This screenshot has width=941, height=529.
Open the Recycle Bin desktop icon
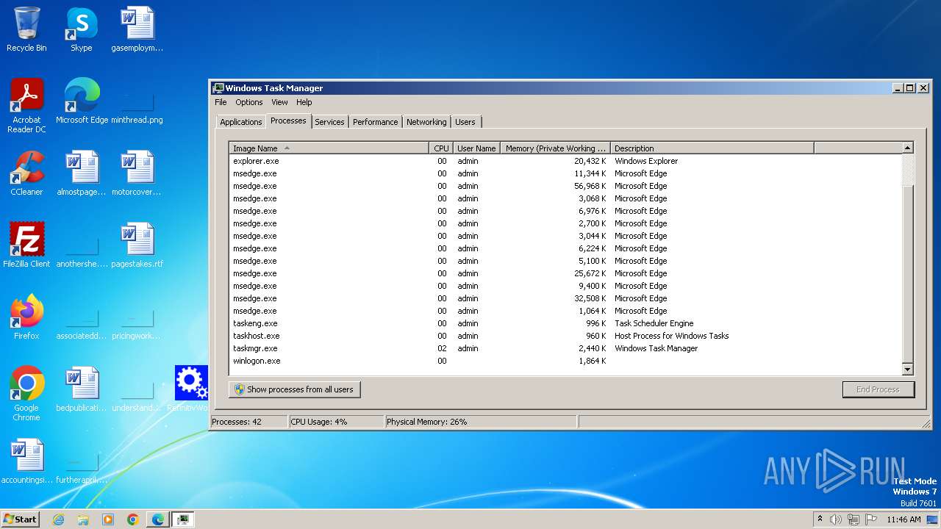(26, 29)
